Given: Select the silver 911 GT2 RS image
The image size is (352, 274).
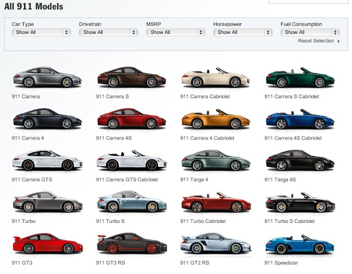Looking at the screenshot, I should click(216, 244).
